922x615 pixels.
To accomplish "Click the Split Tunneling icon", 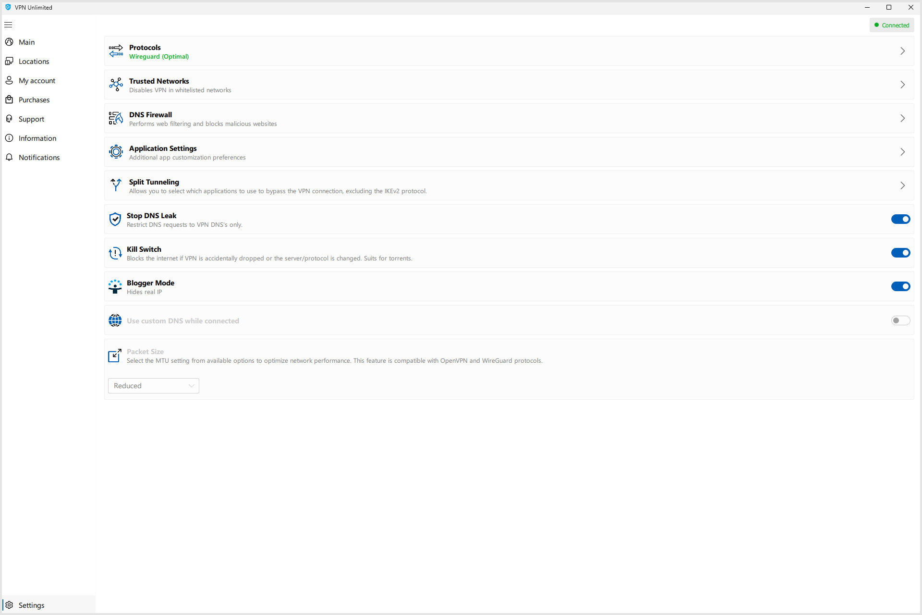I will coord(115,185).
